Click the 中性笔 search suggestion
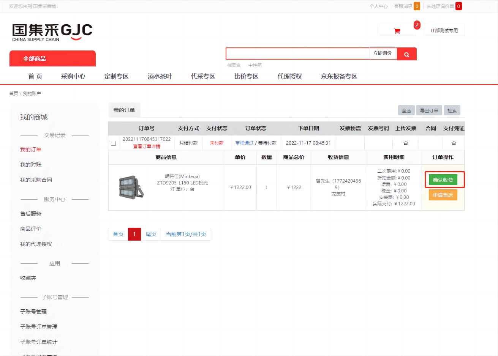 (255, 65)
